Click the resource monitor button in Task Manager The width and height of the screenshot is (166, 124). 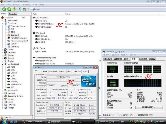click(x=149, y=107)
